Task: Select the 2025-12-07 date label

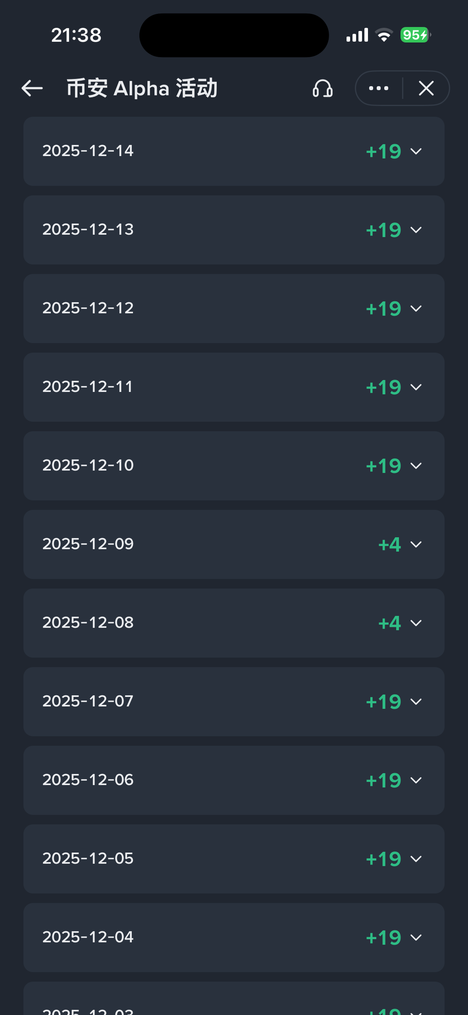Action: [x=88, y=701]
